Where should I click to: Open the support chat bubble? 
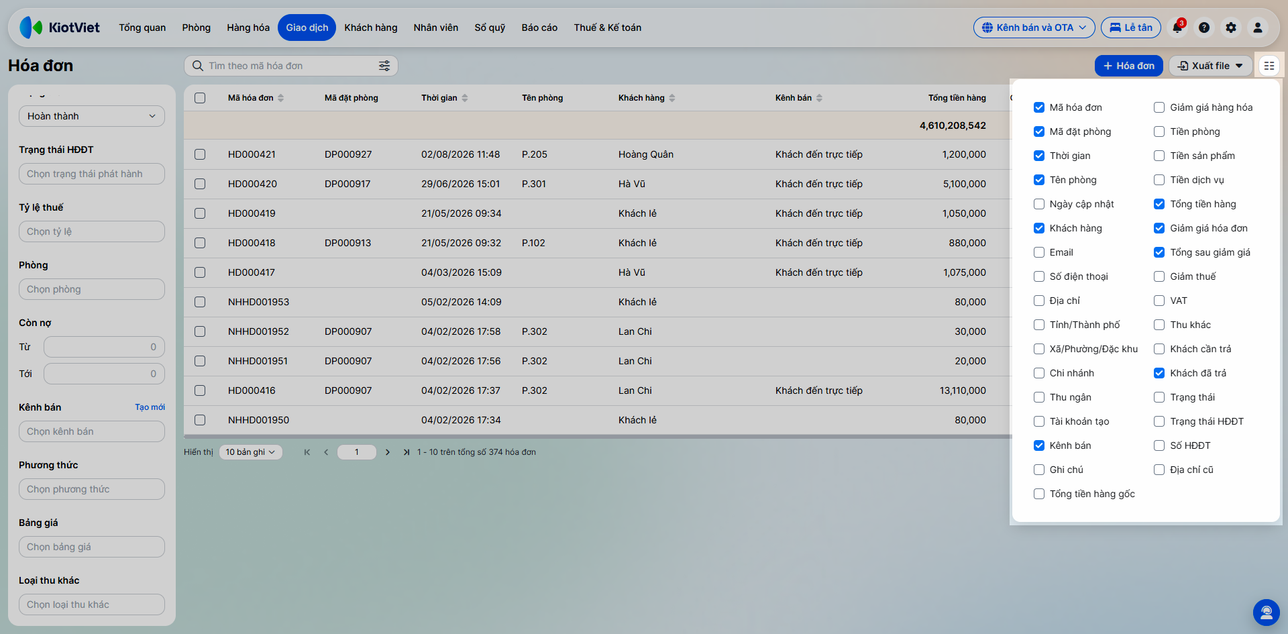pos(1267,613)
